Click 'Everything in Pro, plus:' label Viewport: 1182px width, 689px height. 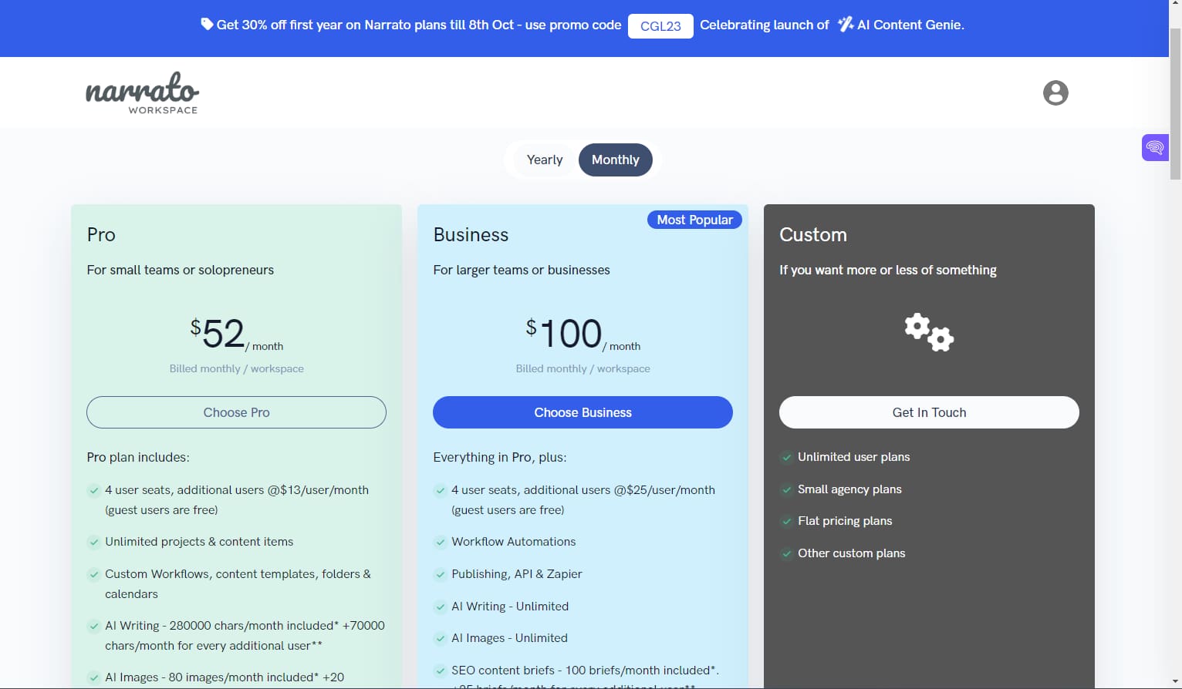tap(500, 457)
